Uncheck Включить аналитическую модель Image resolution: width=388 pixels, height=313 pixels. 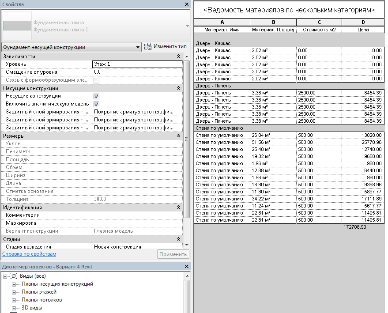[96, 104]
